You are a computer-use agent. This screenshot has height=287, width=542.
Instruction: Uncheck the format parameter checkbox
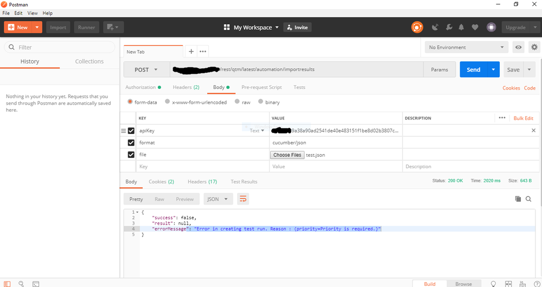pos(131,143)
